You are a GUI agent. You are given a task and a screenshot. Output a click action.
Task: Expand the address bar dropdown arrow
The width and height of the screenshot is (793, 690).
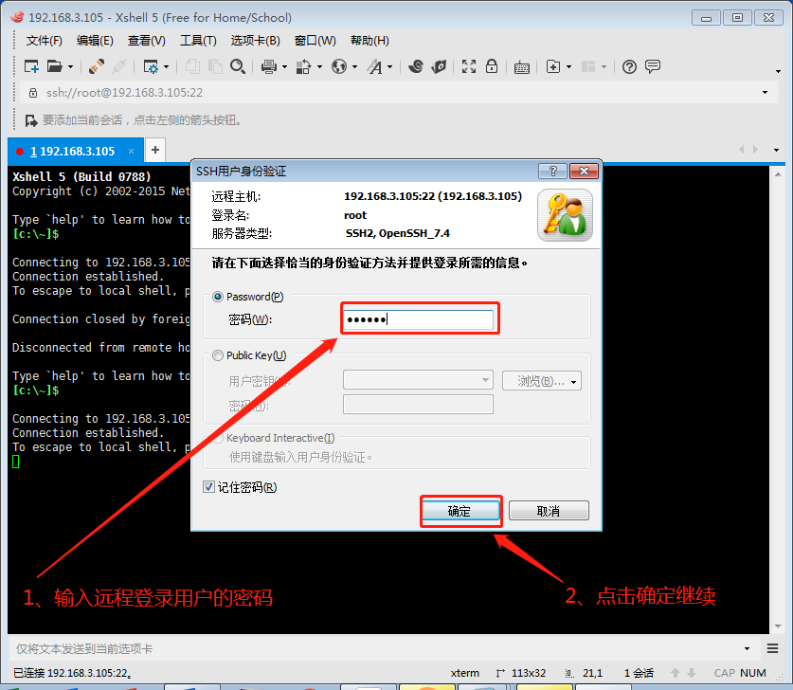click(x=766, y=93)
